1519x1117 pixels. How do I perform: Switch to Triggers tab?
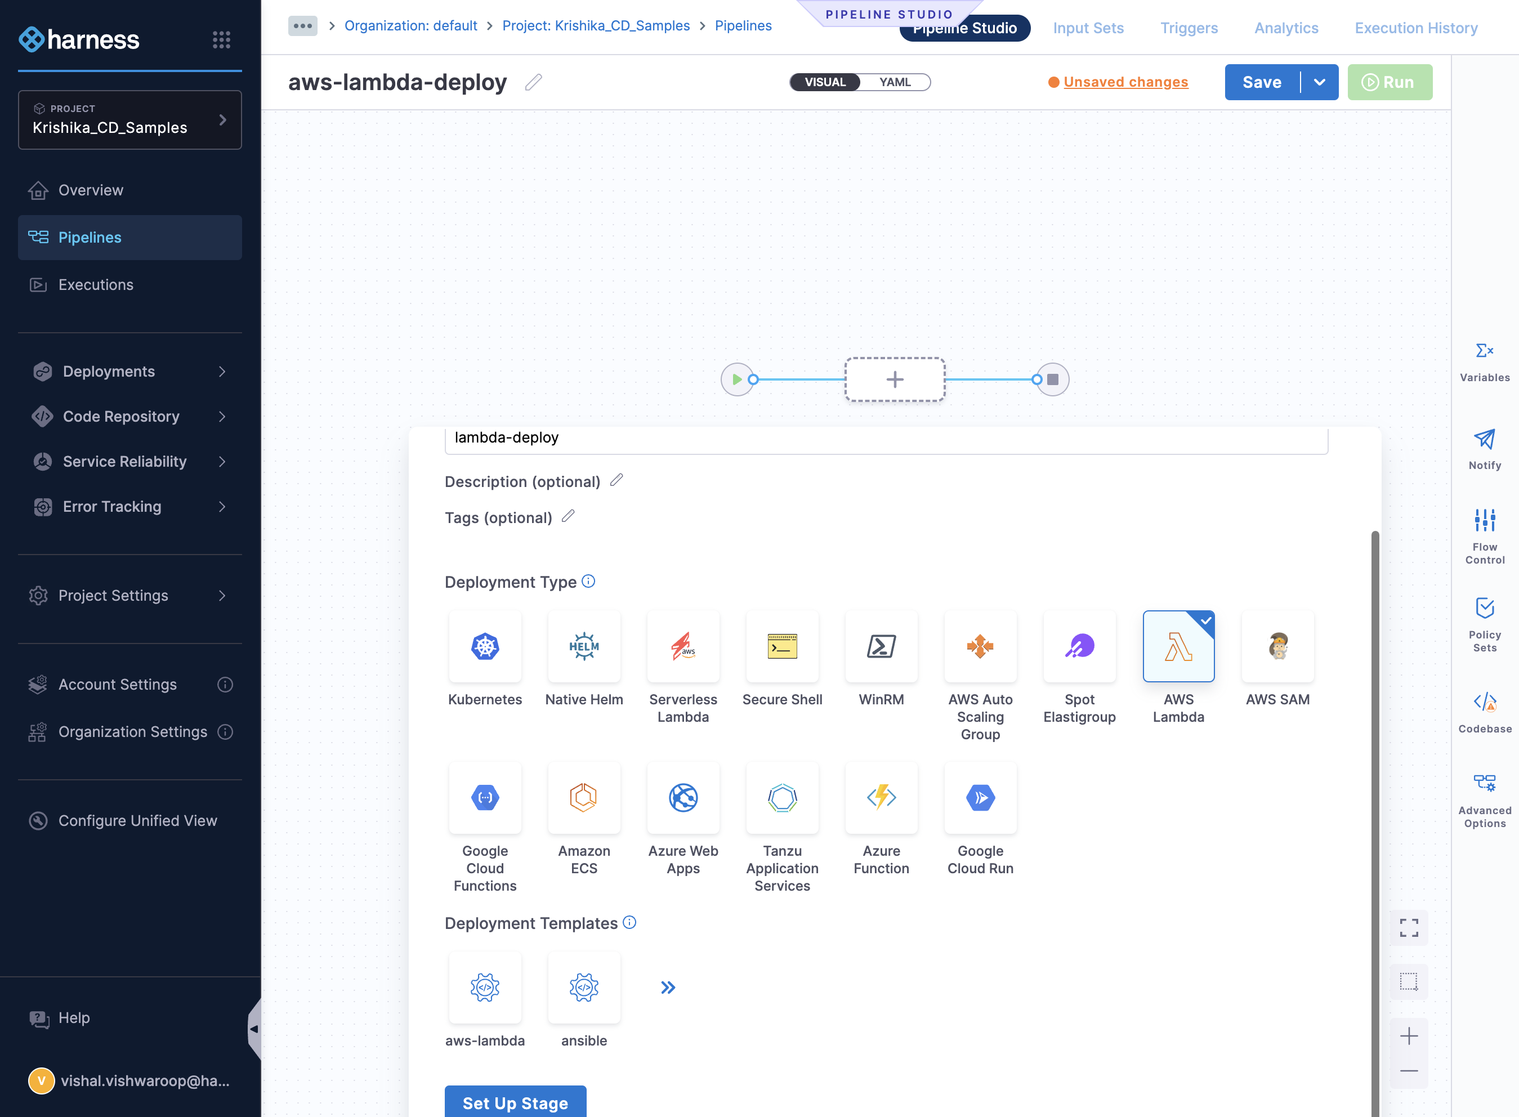pos(1189,28)
